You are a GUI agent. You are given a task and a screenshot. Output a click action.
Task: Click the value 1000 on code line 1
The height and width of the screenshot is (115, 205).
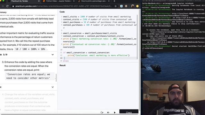83,17
